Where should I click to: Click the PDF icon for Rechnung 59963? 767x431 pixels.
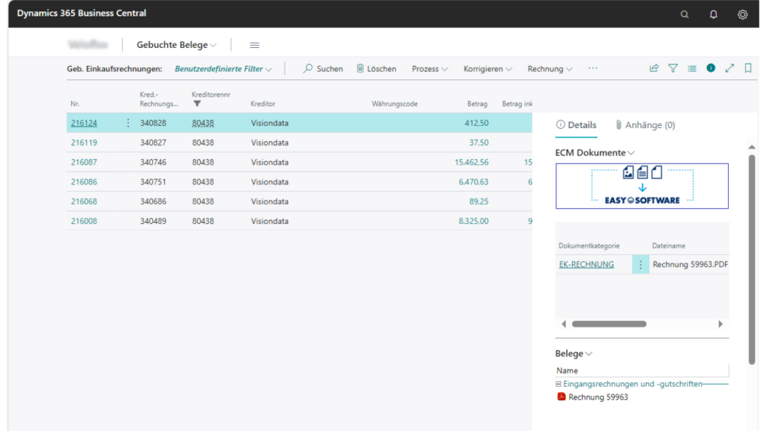561,397
